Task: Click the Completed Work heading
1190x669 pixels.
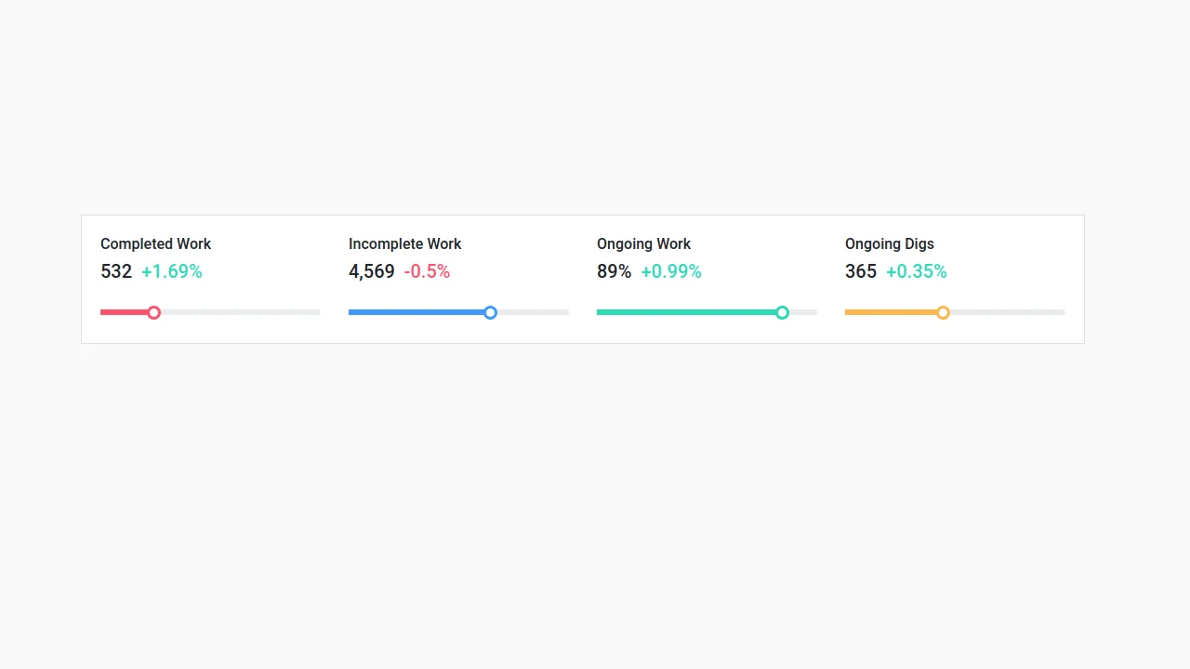Action: coord(155,243)
